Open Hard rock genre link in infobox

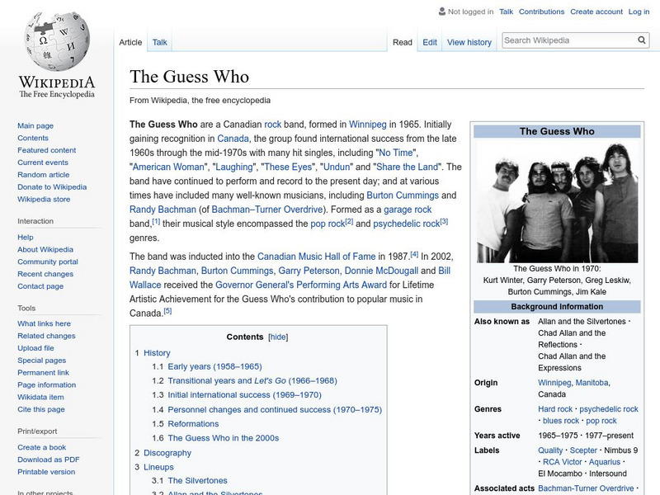[555, 409]
